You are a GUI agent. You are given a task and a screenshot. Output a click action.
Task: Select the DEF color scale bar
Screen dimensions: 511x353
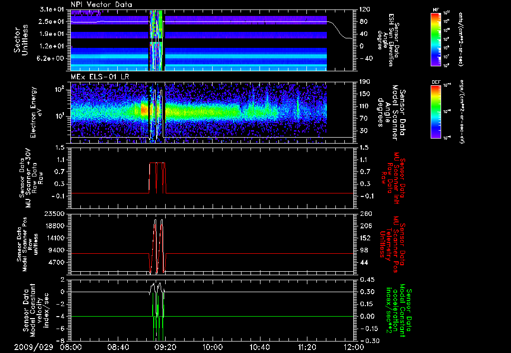coord(436,112)
